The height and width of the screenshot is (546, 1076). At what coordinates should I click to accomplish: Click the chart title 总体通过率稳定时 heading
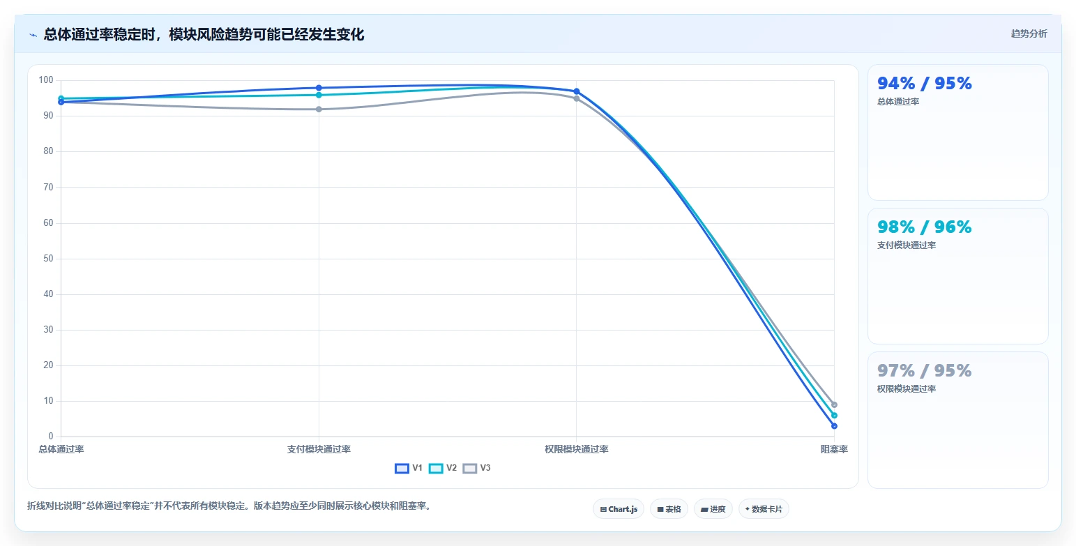tap(204, 34)
